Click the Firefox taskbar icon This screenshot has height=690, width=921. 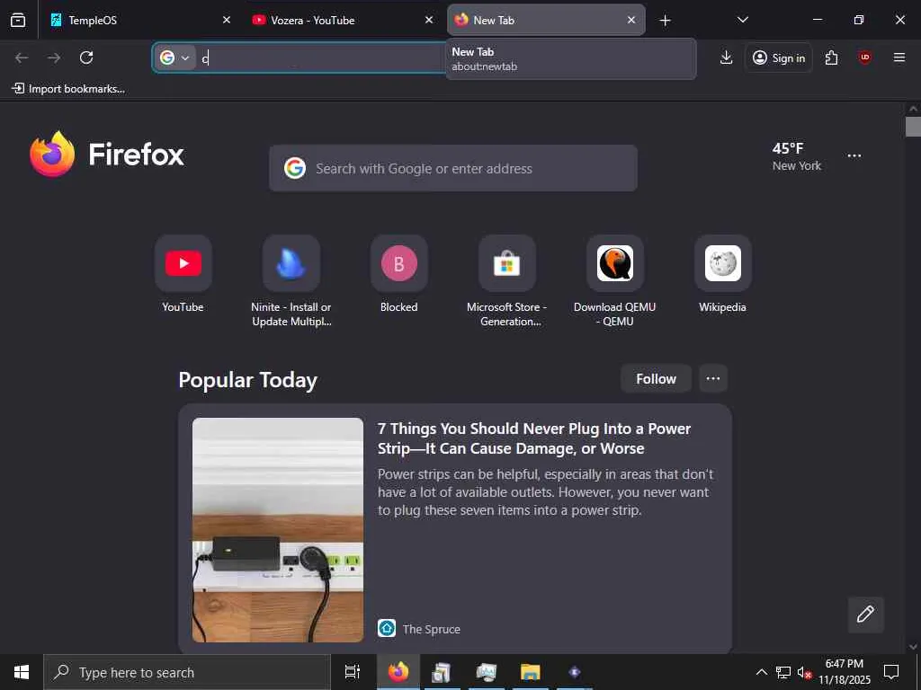pos(398,672)
